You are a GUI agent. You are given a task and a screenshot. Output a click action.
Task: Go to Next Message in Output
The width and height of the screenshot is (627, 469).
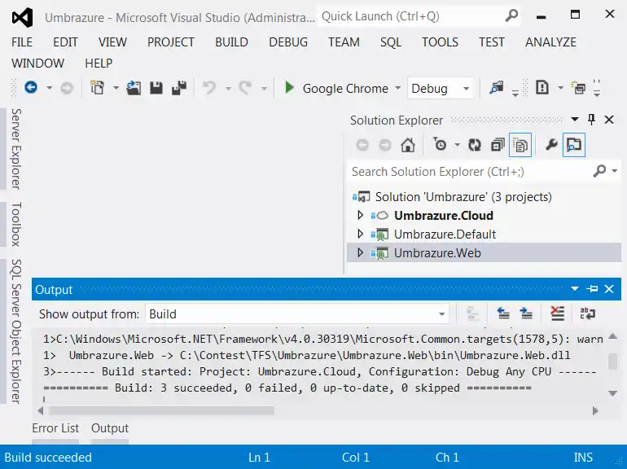point(526,313)
